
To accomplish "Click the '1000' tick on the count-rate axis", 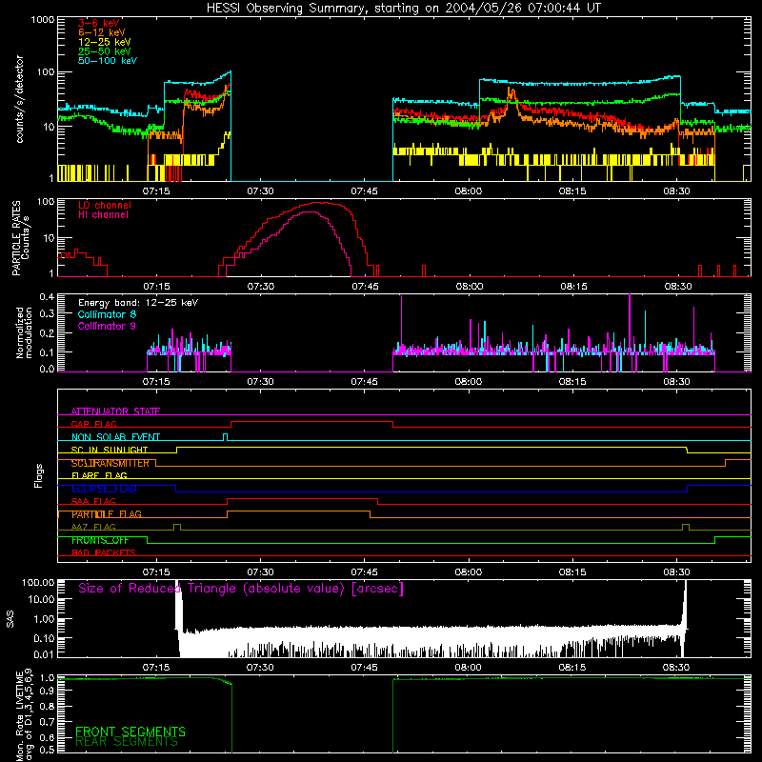I will [x=42, y=20].
